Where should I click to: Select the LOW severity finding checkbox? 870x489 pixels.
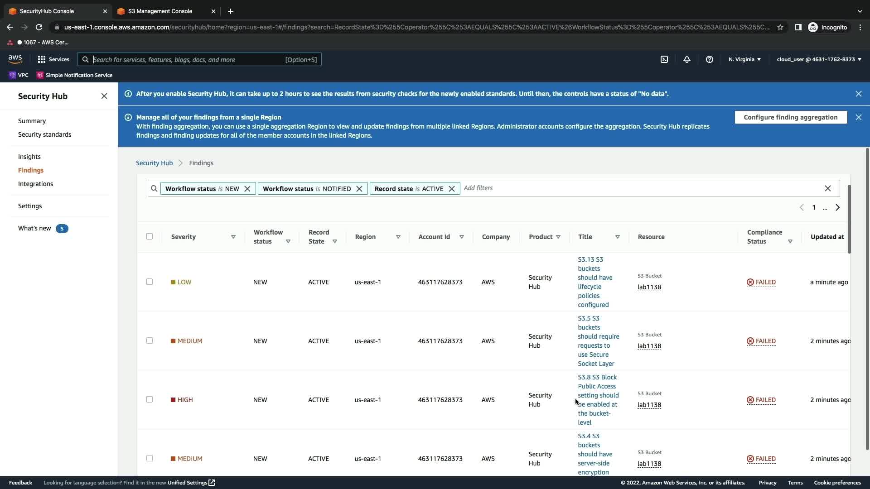(150, 282)
